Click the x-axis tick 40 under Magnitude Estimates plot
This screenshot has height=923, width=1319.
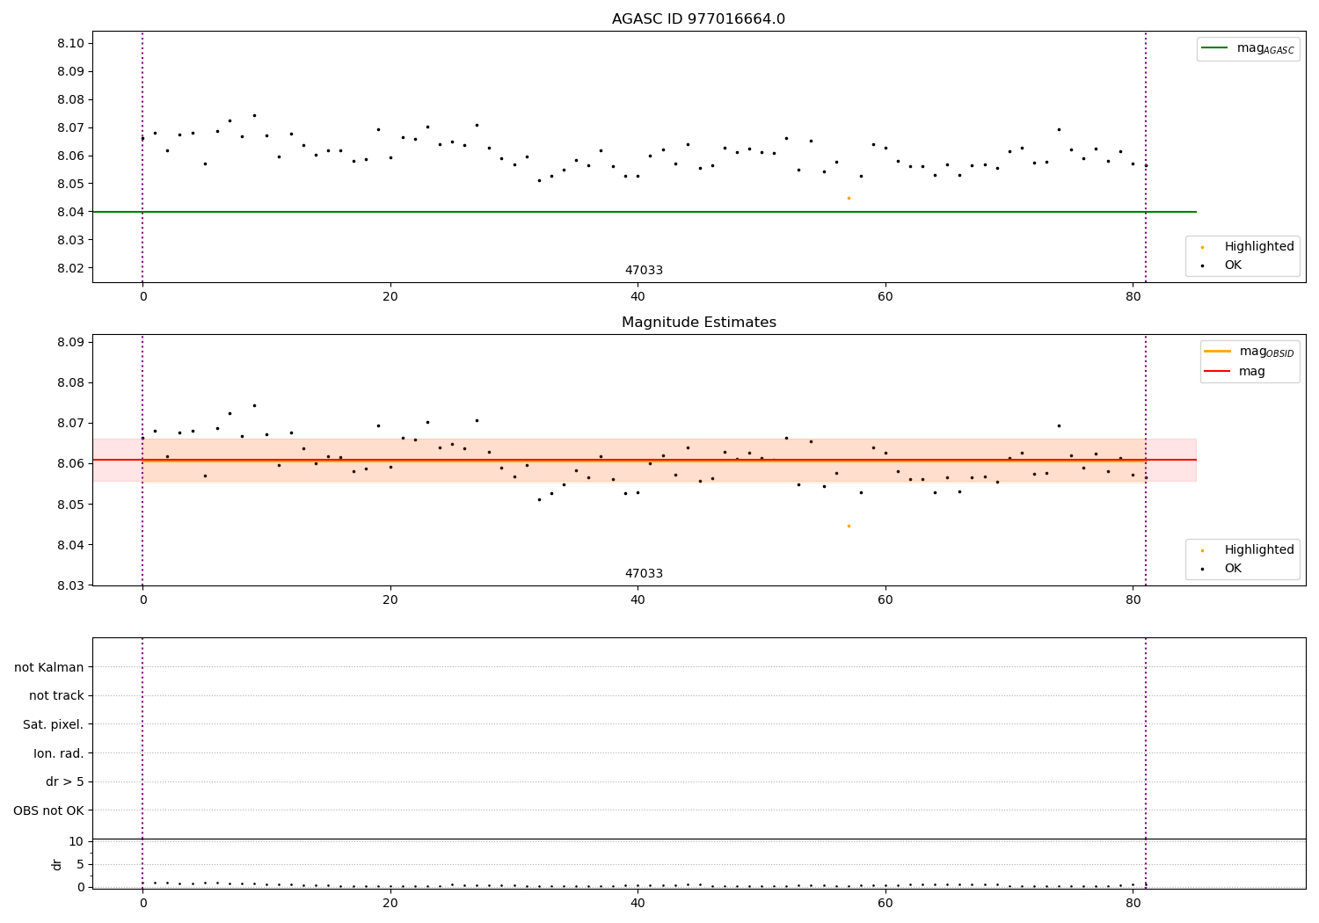[638, 600]
